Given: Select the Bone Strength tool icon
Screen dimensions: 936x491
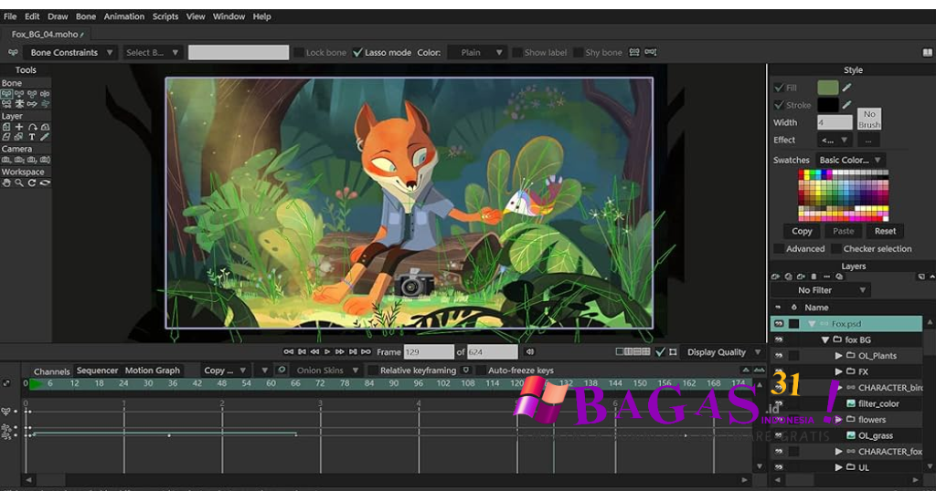Looking at the screenshot, I should point(20,104).
